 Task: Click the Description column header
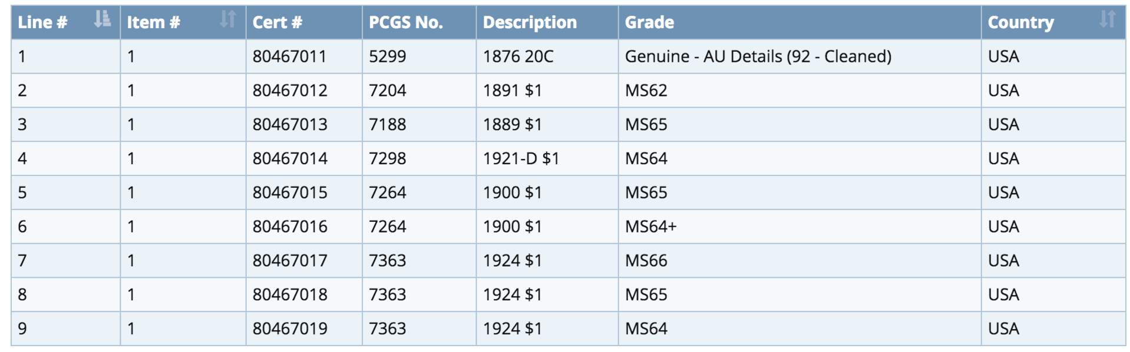point(547,22)
